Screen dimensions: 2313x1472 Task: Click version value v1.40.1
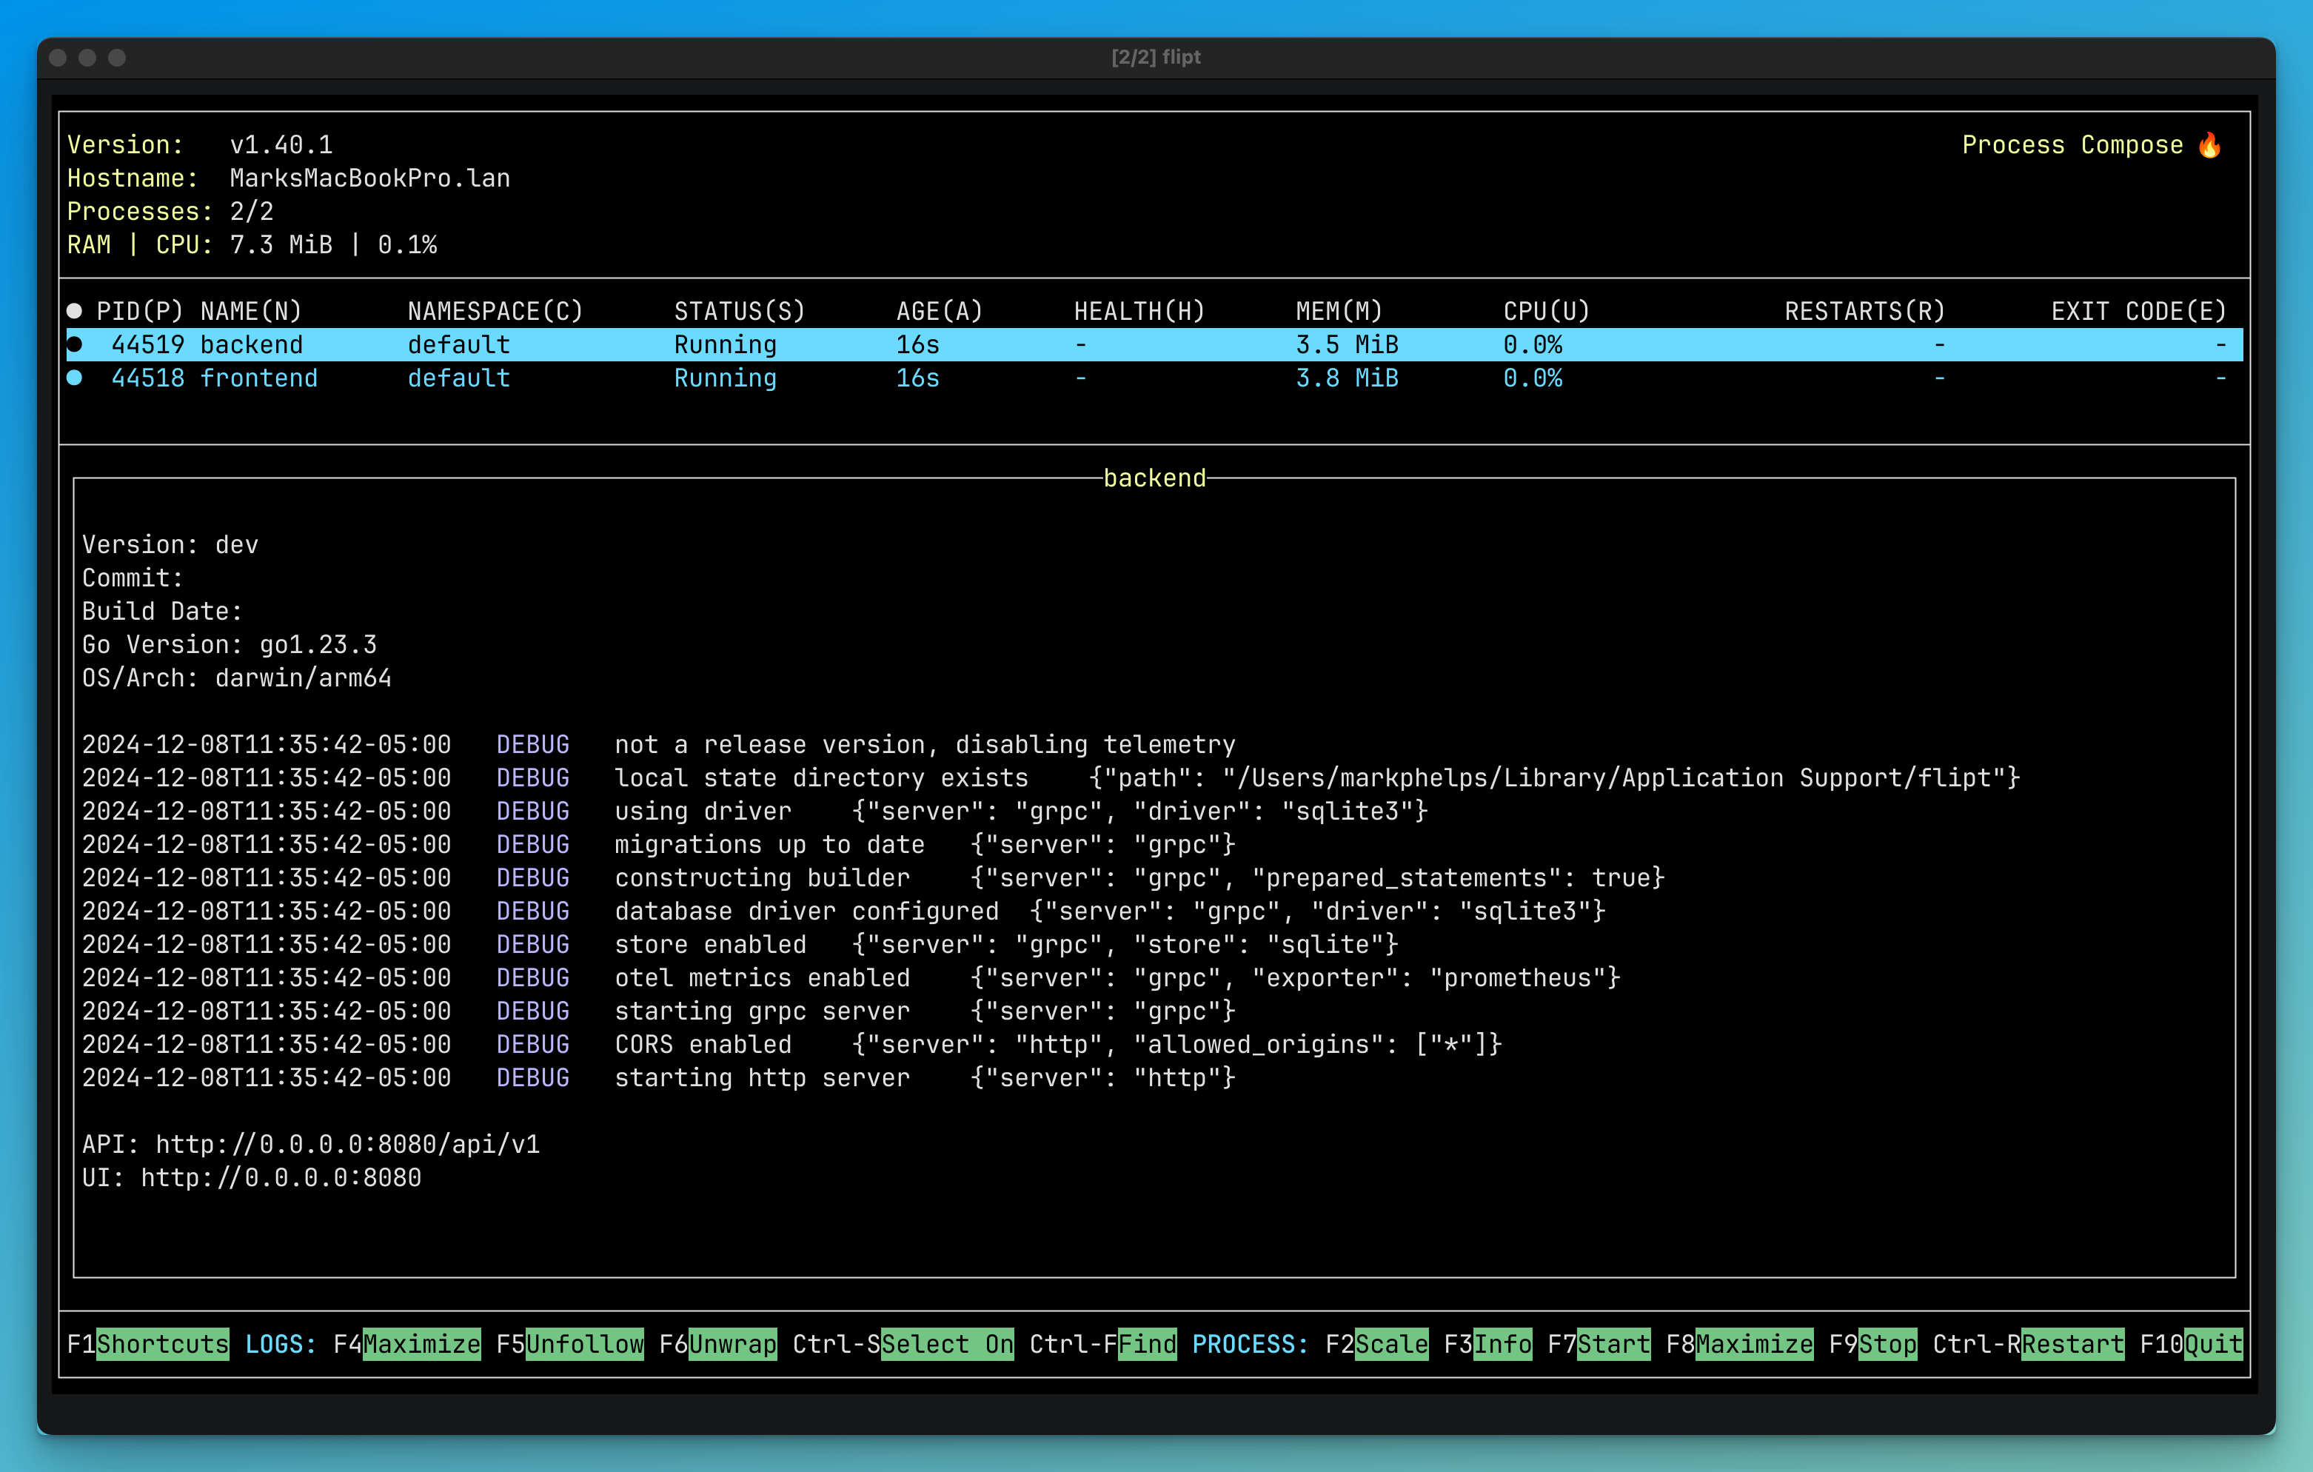pos(281,144)
